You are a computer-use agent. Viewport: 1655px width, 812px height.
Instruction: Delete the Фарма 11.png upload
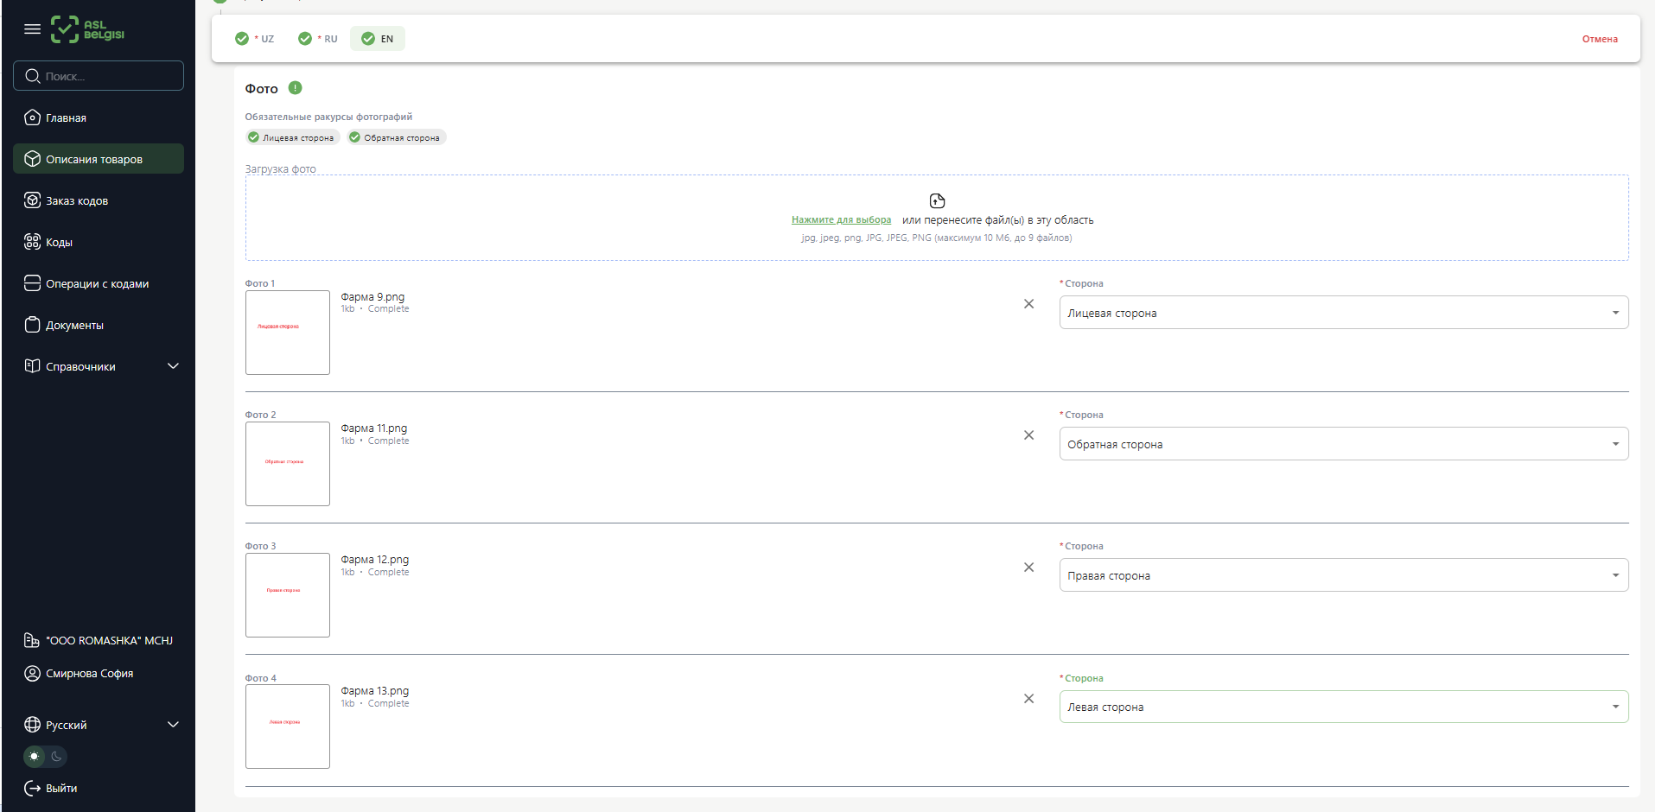(1028, 435)
